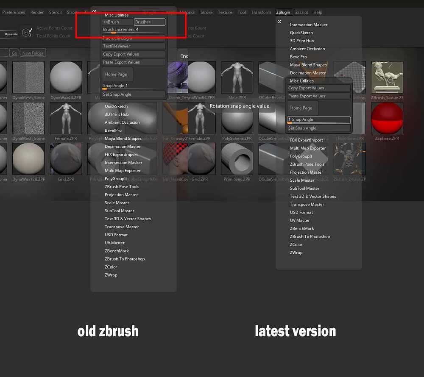Expand Decimation Master in right plugin list
This screenshot has height=377, width=424.
pyautogui.click(x=308, y=73)
